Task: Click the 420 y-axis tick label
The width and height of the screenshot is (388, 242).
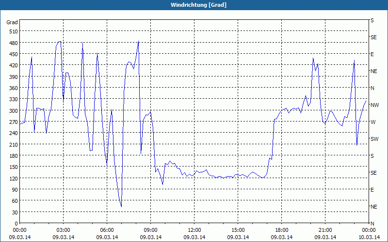Action: click(x=14, y=65)
